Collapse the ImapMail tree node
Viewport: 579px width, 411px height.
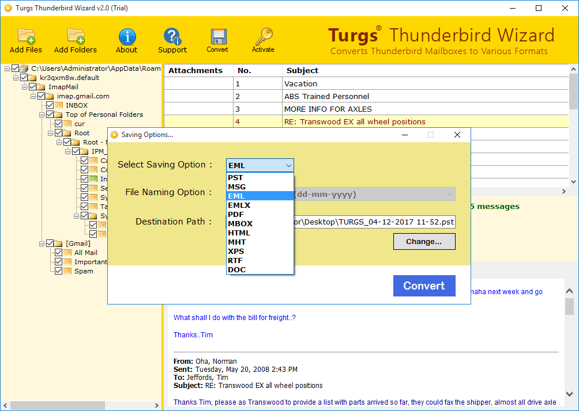(x=24, y=87)
